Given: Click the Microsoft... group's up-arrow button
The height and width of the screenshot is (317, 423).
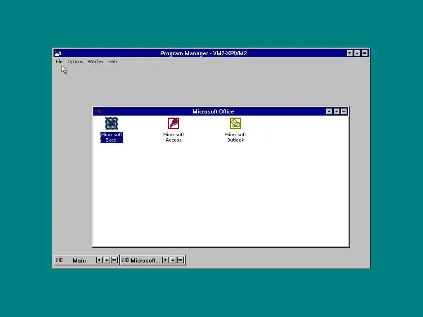Looking at the screenshot, I should [173, 260].
